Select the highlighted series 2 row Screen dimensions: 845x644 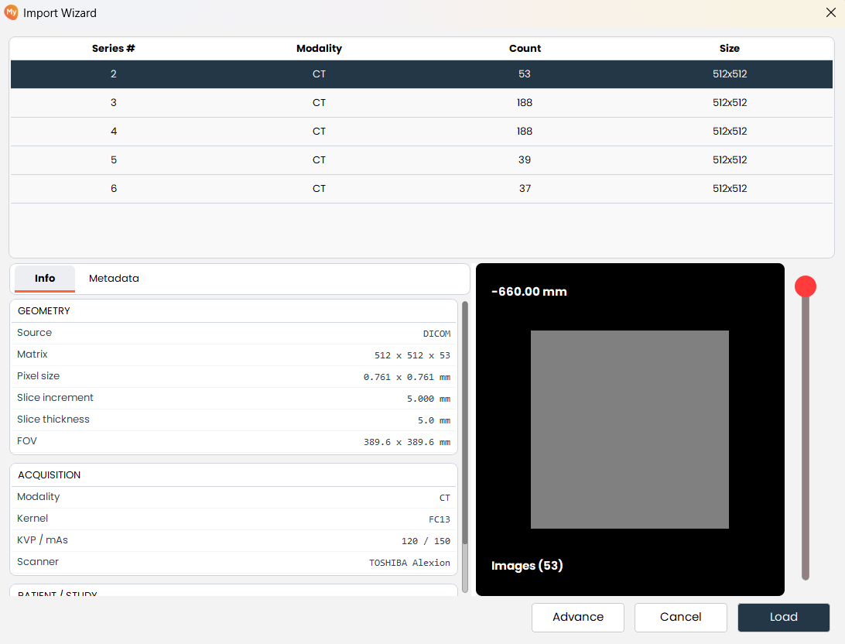422,74
